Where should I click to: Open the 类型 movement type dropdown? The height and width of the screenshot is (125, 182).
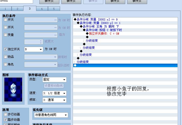coord(55,80)
